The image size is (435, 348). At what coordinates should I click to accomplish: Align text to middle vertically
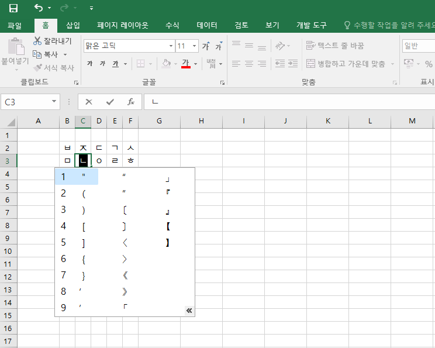(x=249, y=46)
